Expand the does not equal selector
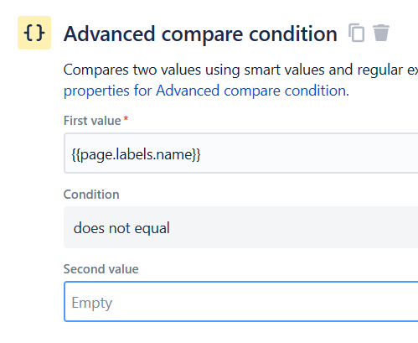418x343 pixels. pos(241,227)
